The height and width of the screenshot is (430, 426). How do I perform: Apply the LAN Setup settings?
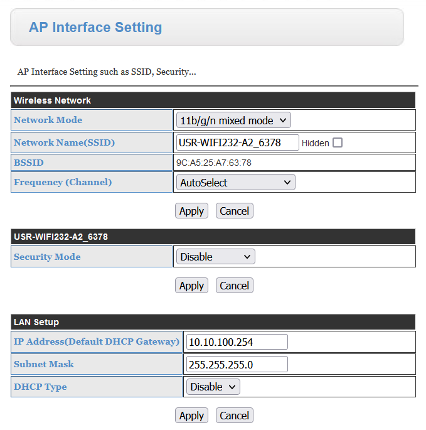click(191, 416)
